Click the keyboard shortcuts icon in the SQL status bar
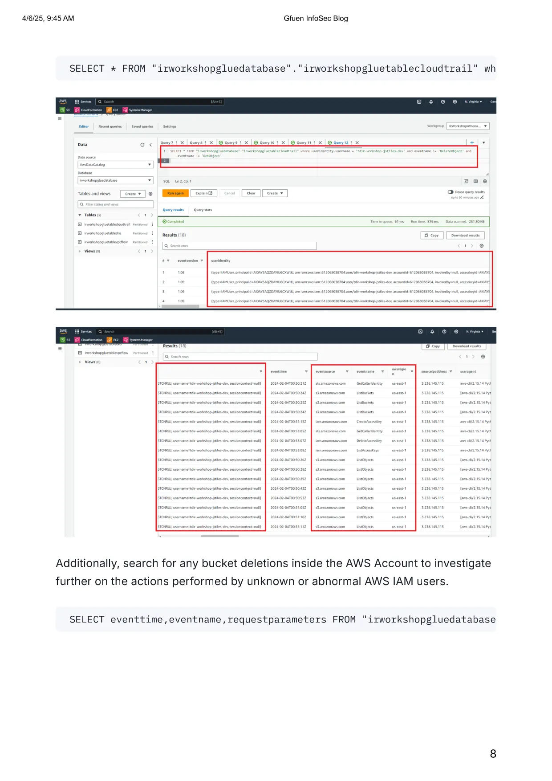The image size is (552, 781). click(x=475, y=181)
